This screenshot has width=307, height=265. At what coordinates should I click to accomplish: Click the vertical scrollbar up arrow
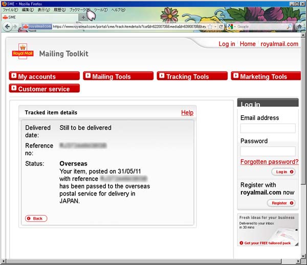tap(303, 35)
